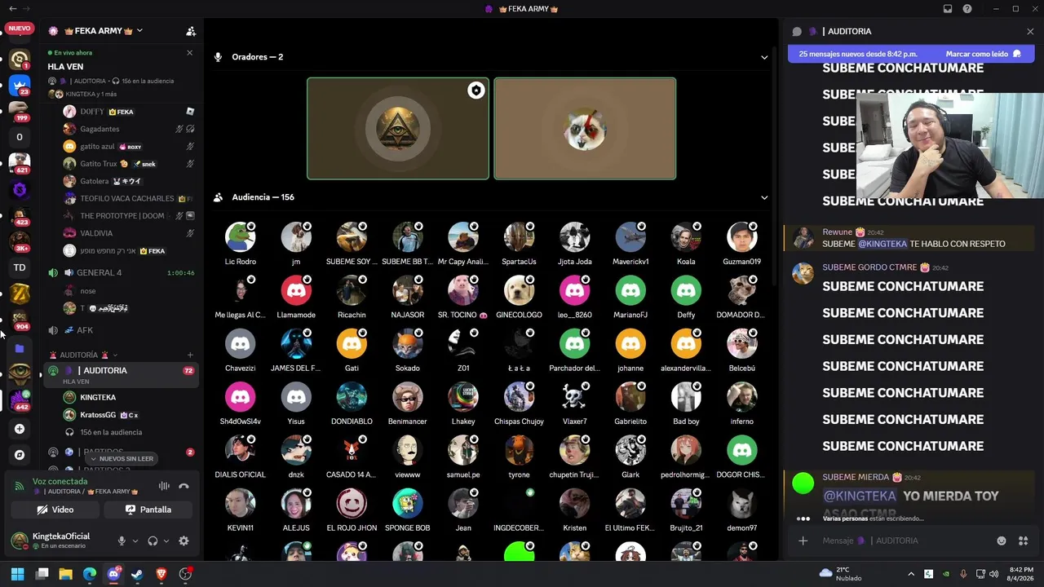Select the cat avatar speaker tile

tap(585, 128)
